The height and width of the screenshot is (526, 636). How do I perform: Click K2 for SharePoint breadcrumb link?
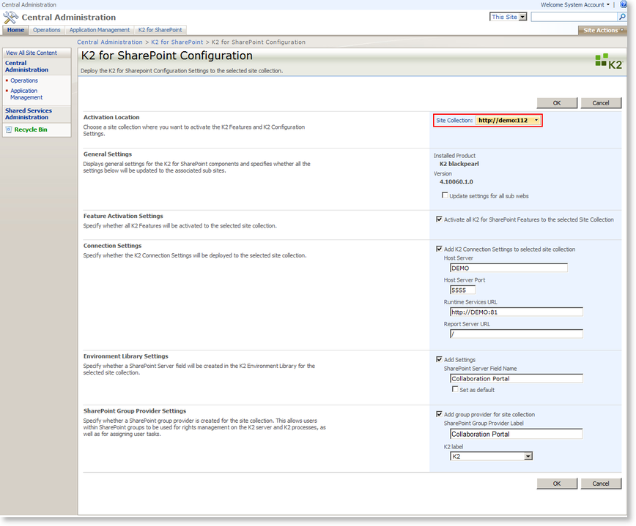pos(177,42)
